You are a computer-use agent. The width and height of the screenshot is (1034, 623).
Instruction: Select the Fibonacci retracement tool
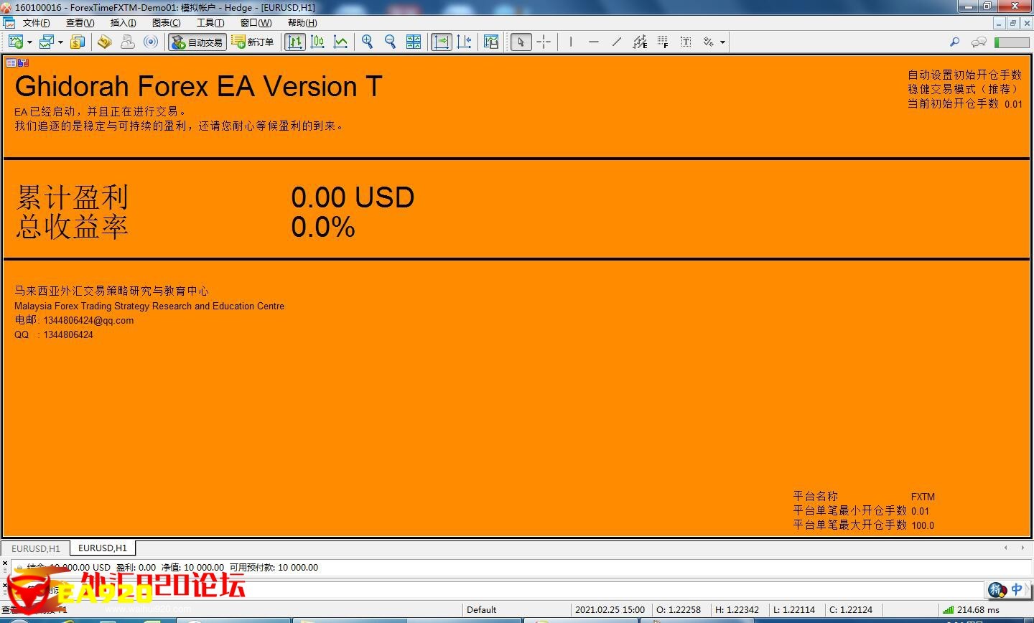point(663,42)
